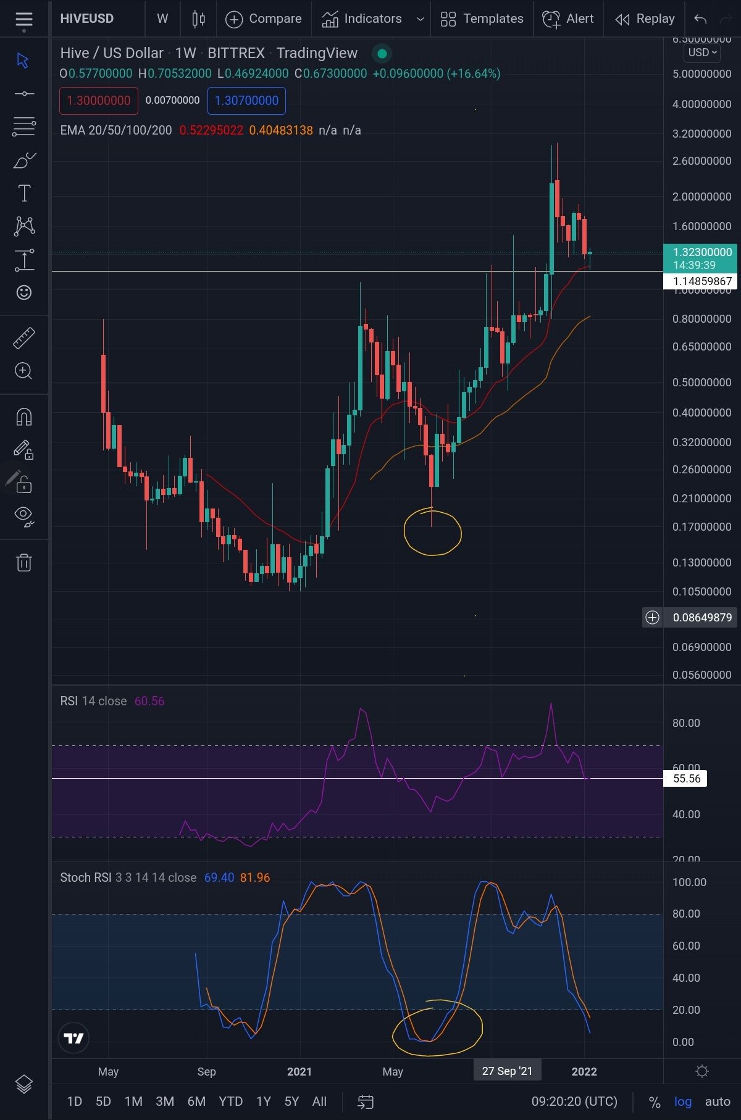
Task: Create an Alert
Action: pos(567,19)
